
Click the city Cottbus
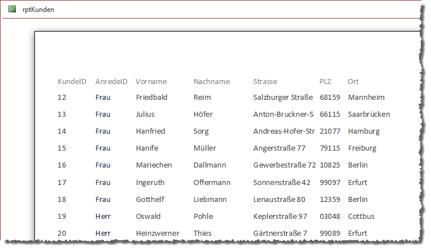(x=361, y=217)
